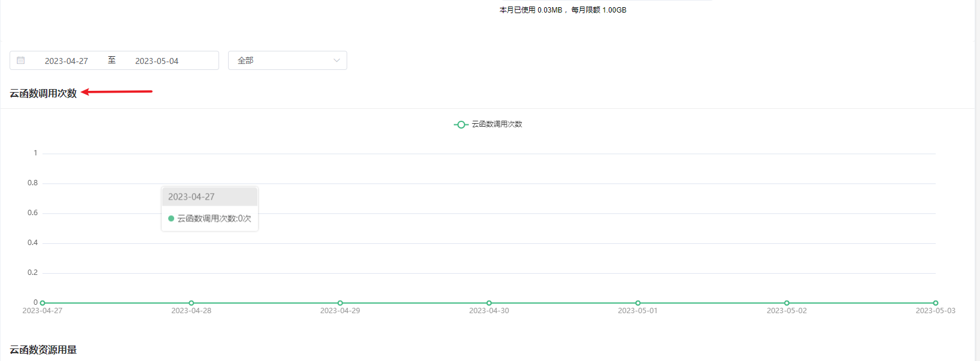Select the data point for 2023-04-28
980x361 pixels.
tap(192, 303)
